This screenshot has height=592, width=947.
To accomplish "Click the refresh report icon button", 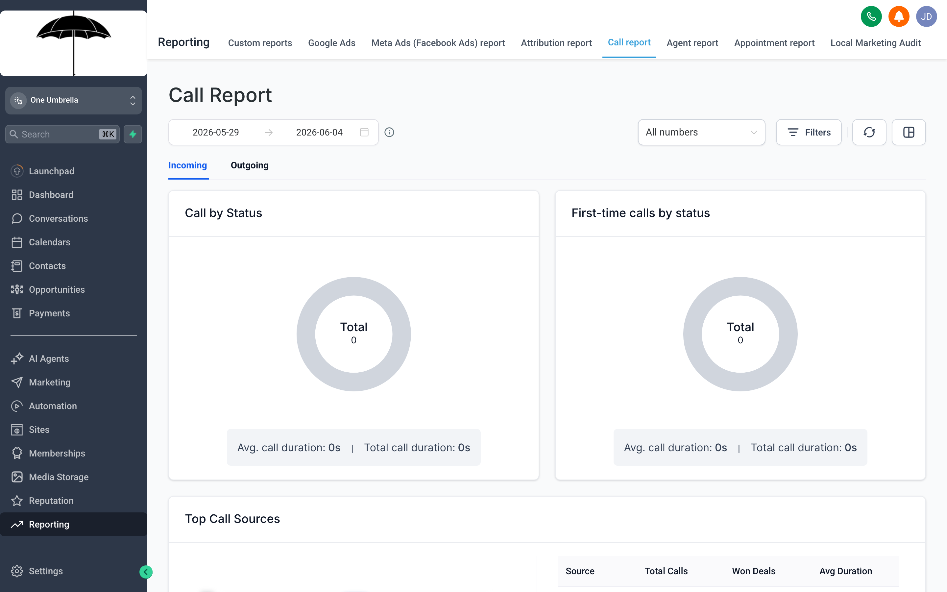I will coord(869,132).
